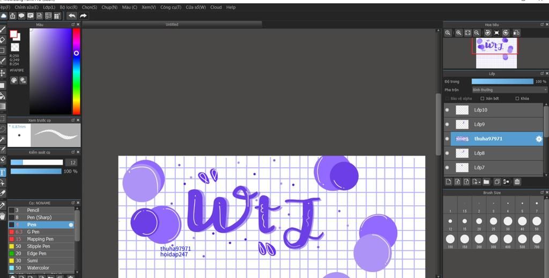Select the Eraser tool in left toolbar
This screenshot has height=278, width=549.
coord(3,40)
